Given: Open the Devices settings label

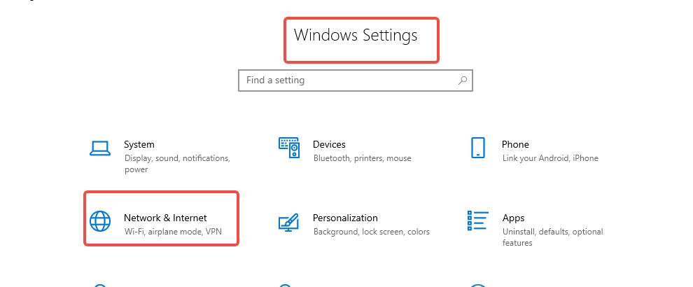Looking at the screenshot, I should click(x=329, y=144).
